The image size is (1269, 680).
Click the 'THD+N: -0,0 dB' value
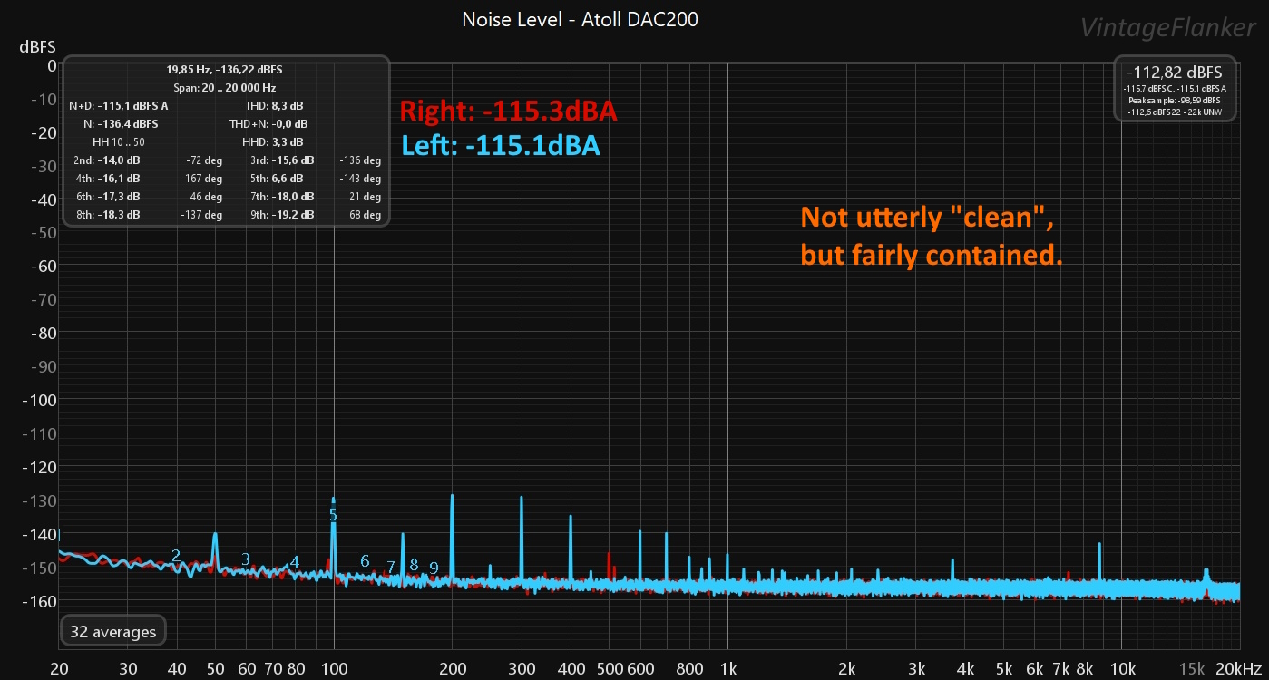(268, 124)
